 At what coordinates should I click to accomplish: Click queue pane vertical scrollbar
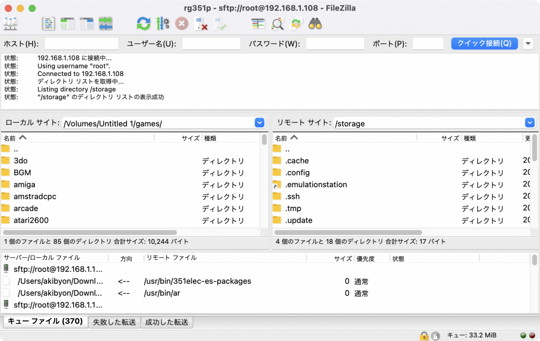pyautogui.click(x=534, y=260)
